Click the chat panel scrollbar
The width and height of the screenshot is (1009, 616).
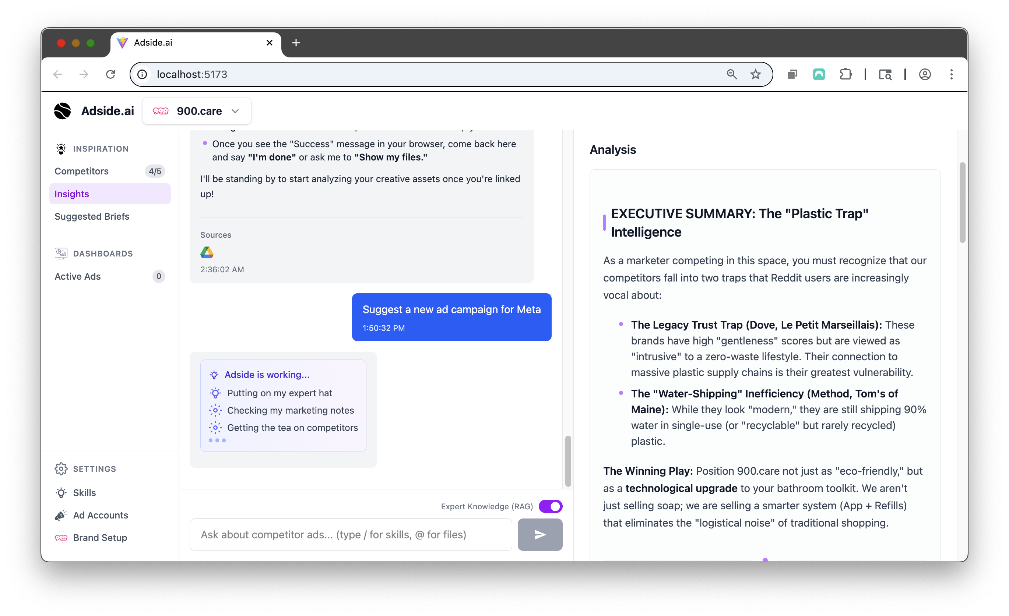tap(568, 461)
